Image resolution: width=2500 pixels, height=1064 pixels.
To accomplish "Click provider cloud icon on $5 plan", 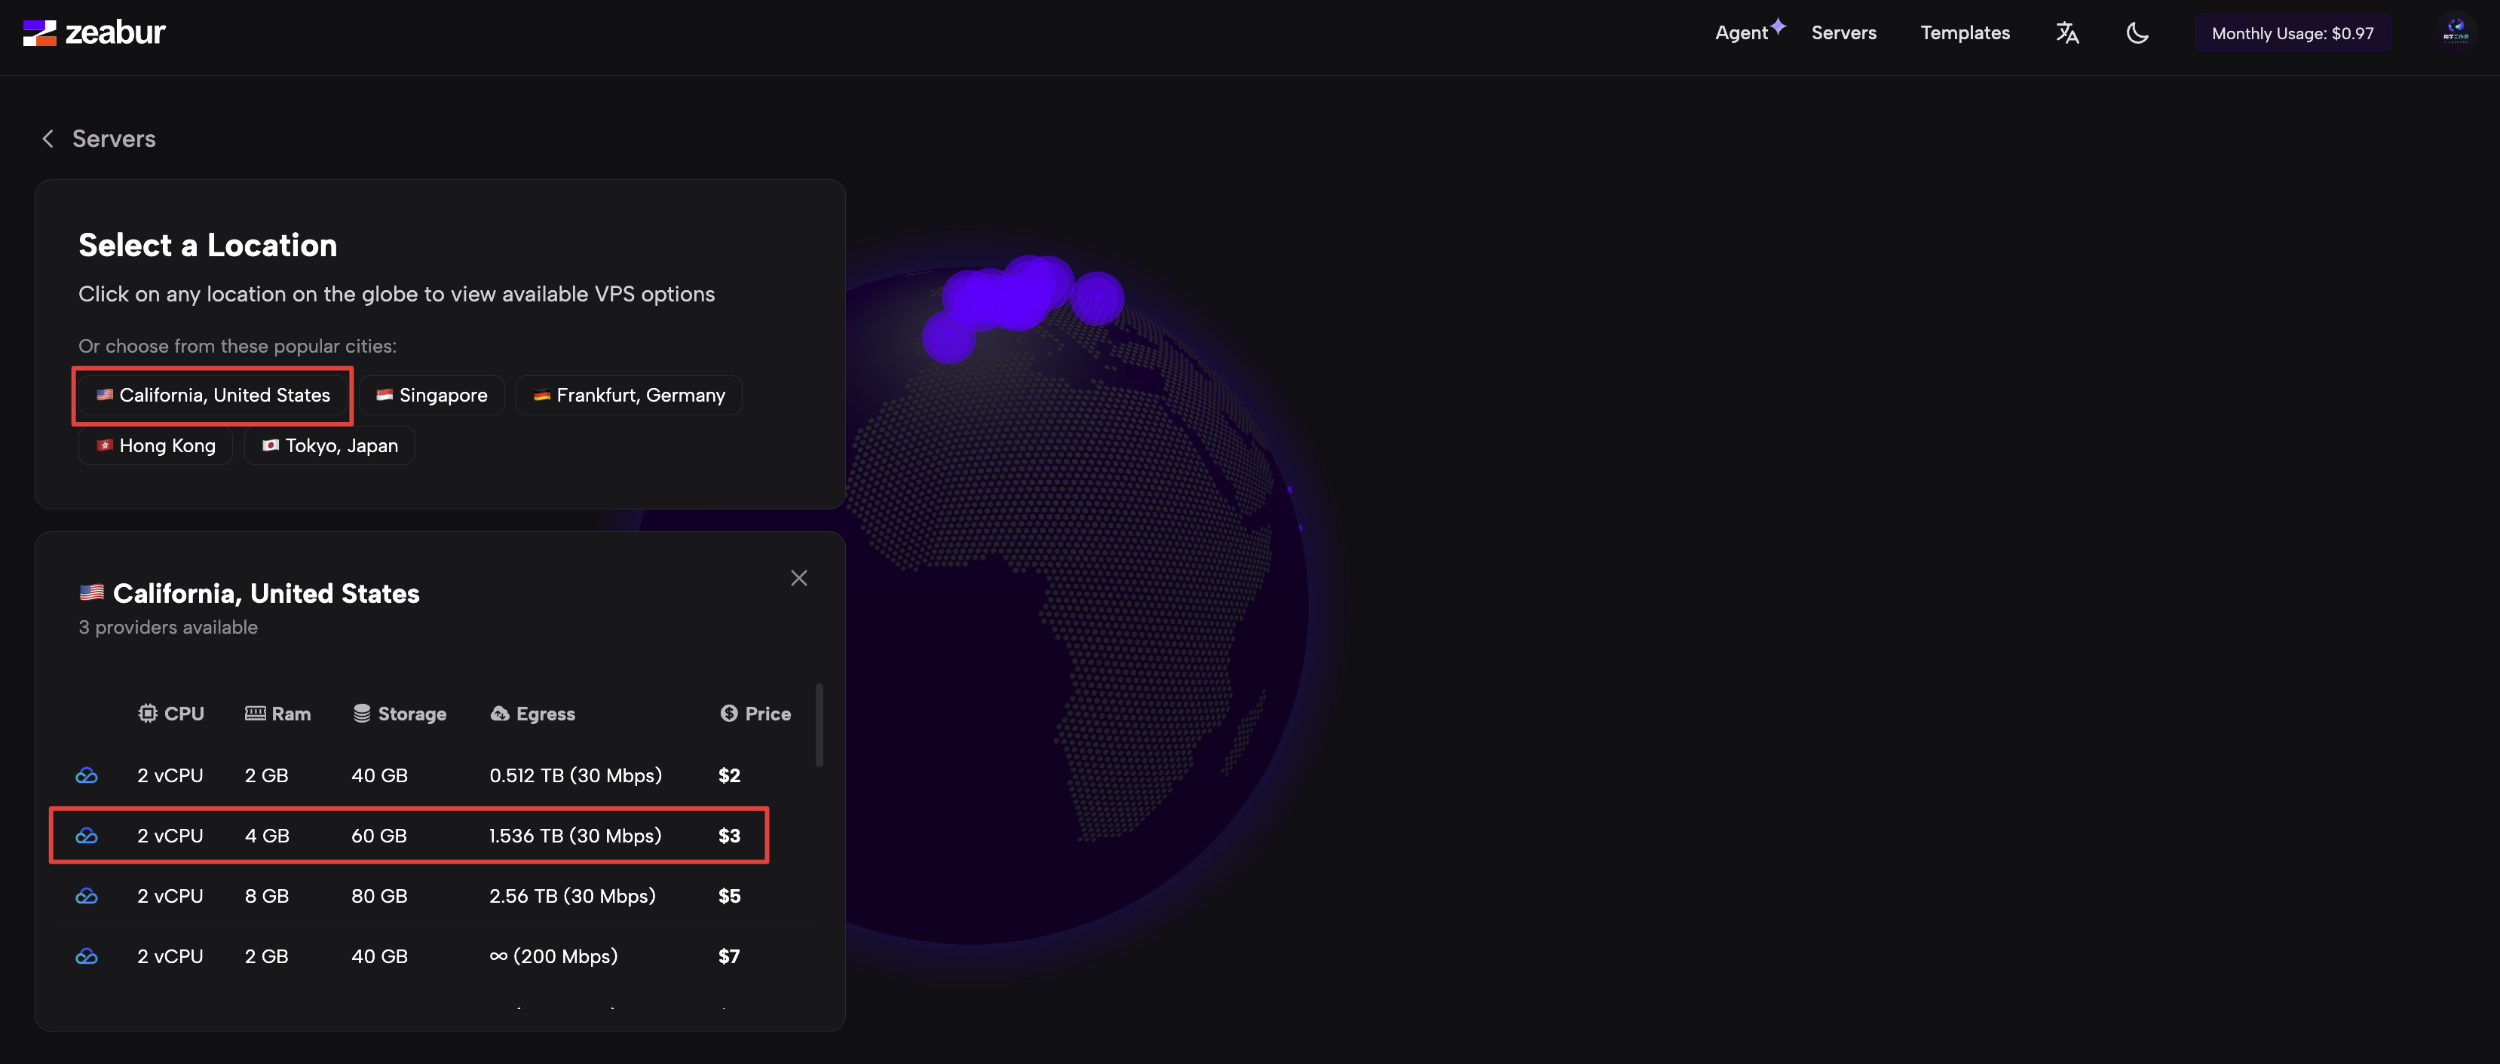I will 87,896.
